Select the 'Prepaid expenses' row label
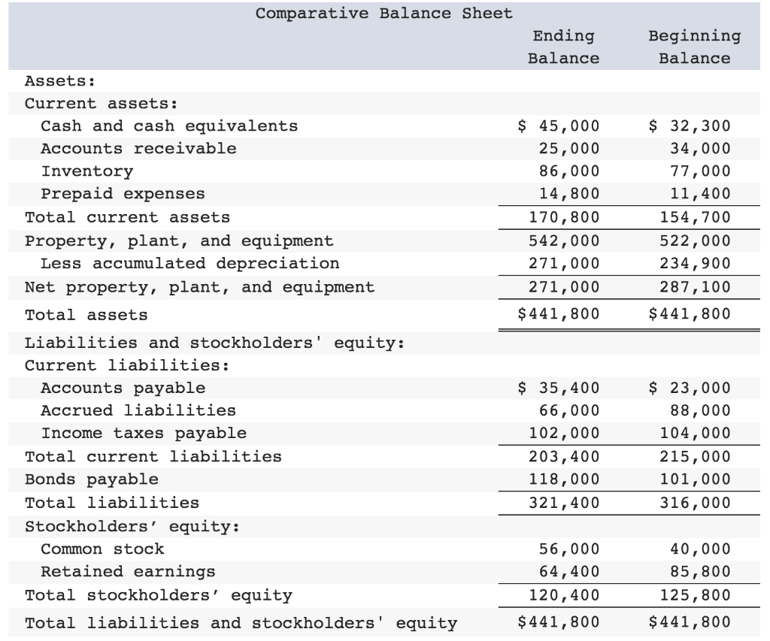This screenshot has width=770, height=641. (123, 194)
